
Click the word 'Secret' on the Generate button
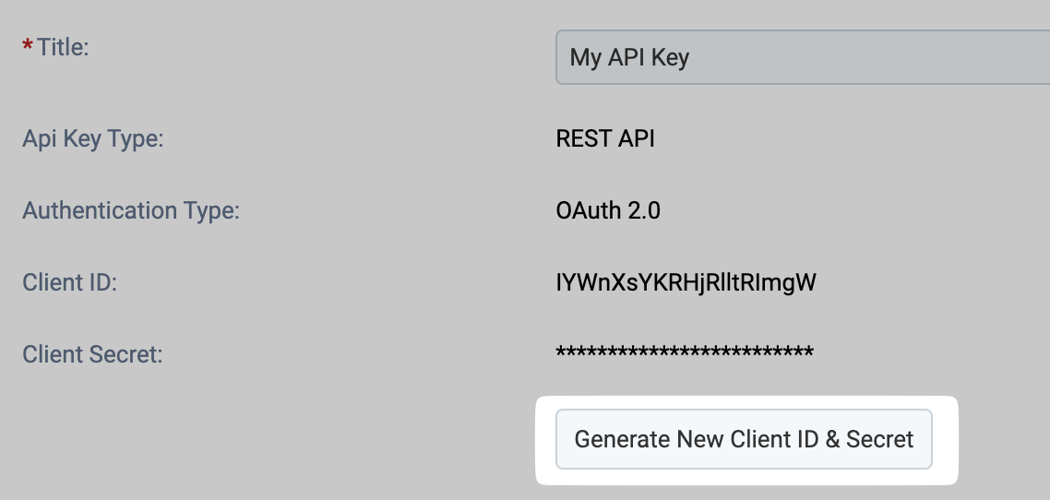click(x=880, y=439)
